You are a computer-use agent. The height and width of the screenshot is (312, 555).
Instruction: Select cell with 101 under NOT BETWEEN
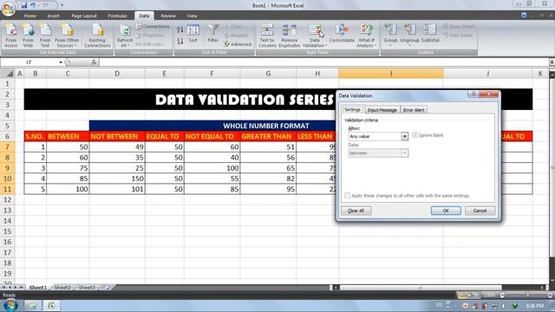[117, 189]
